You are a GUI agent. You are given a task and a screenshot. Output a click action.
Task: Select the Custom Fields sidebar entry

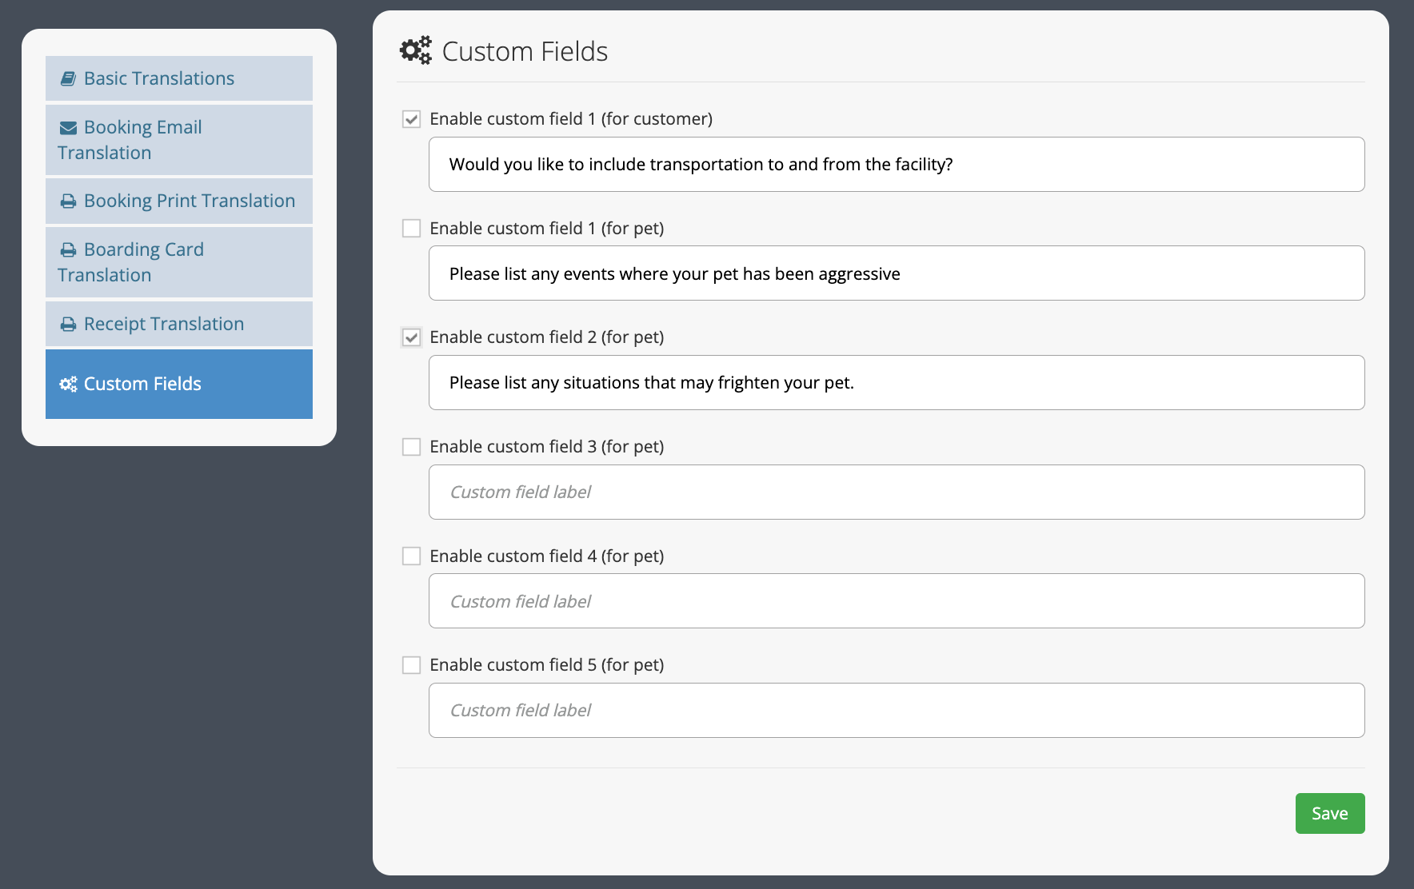179,384
